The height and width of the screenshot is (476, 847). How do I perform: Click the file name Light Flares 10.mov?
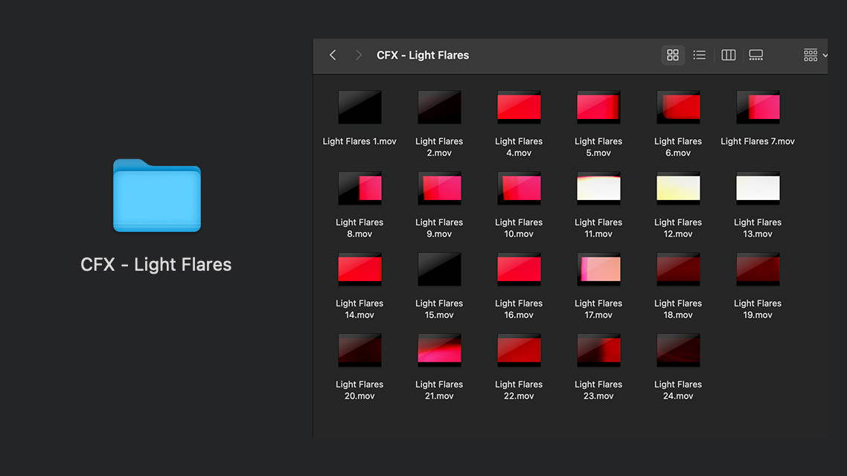tap(519, 228)
